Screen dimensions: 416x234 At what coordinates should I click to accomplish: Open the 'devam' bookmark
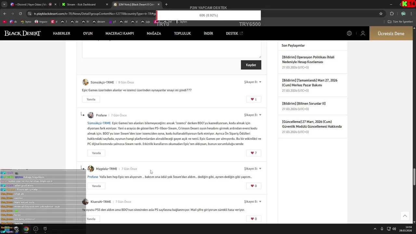tap(99, 22)
